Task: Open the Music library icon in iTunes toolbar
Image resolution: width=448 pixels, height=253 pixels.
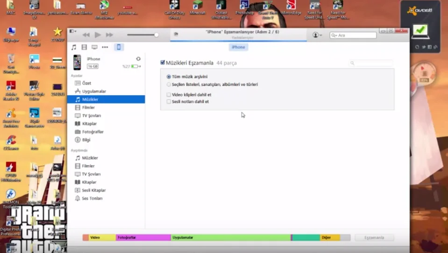Action: [74, 47]
